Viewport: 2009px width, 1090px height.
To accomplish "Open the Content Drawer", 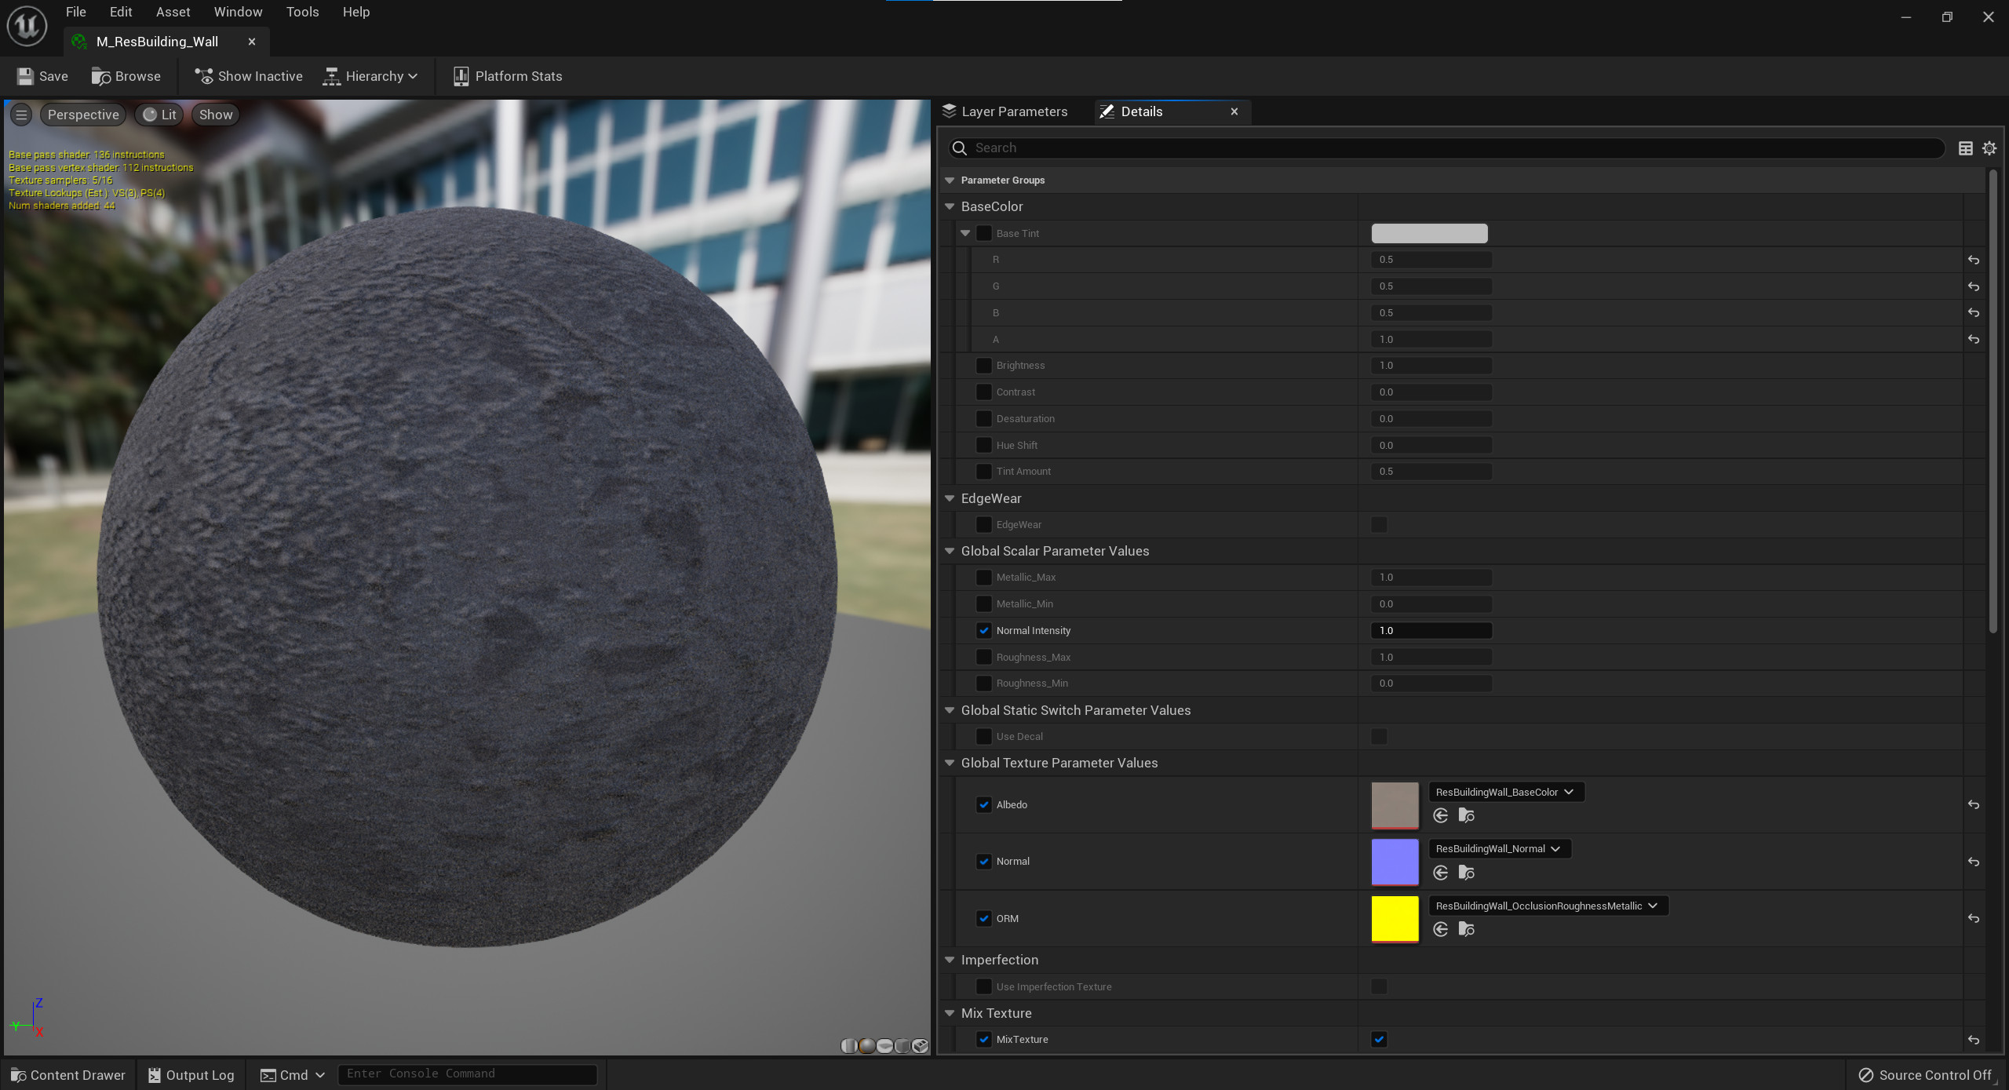I will coord(68,1075).
